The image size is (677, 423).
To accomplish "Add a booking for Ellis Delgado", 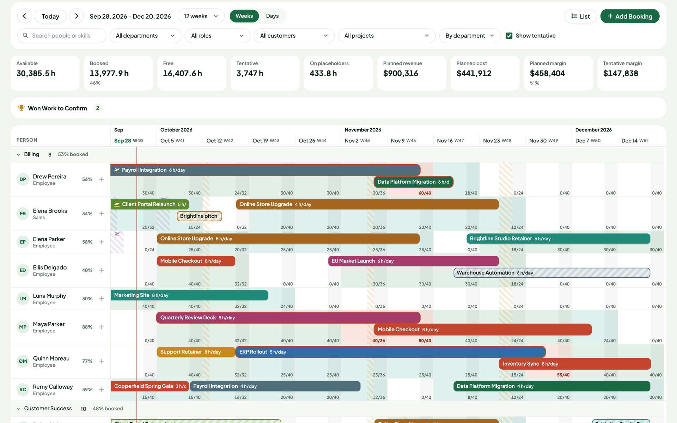I will [x=102, y=270].
